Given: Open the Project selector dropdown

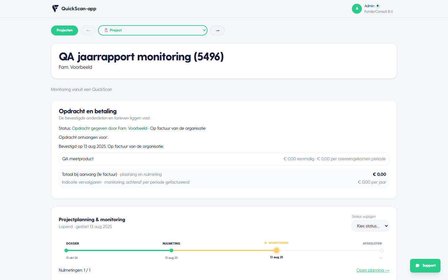Looking at the screenshot, I should 153,30.
